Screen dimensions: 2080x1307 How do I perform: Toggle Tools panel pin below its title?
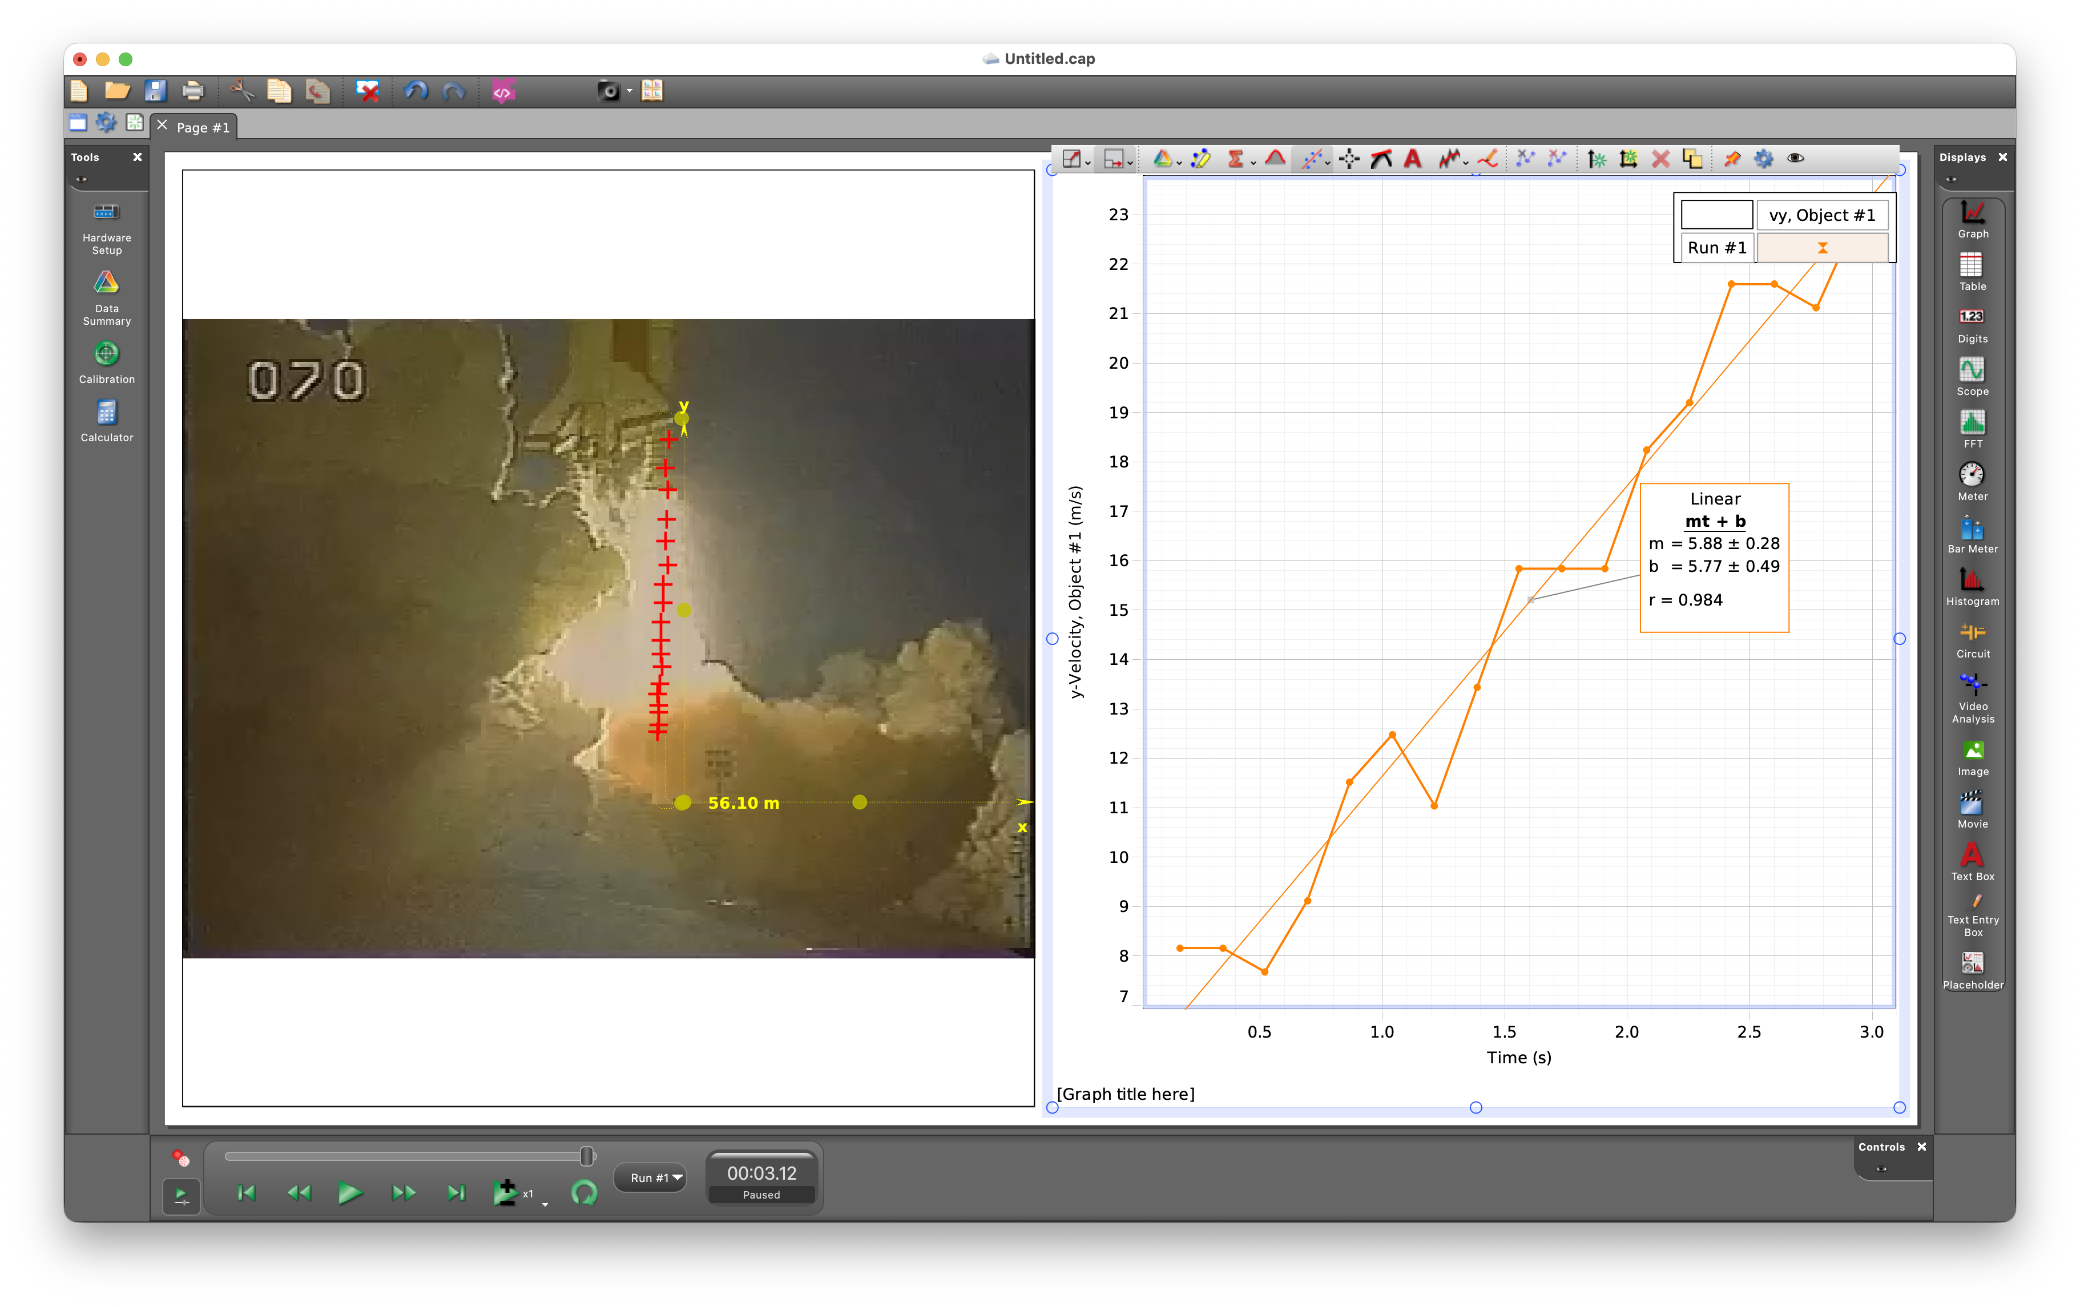pyautogui.click(x=81, y=180)
